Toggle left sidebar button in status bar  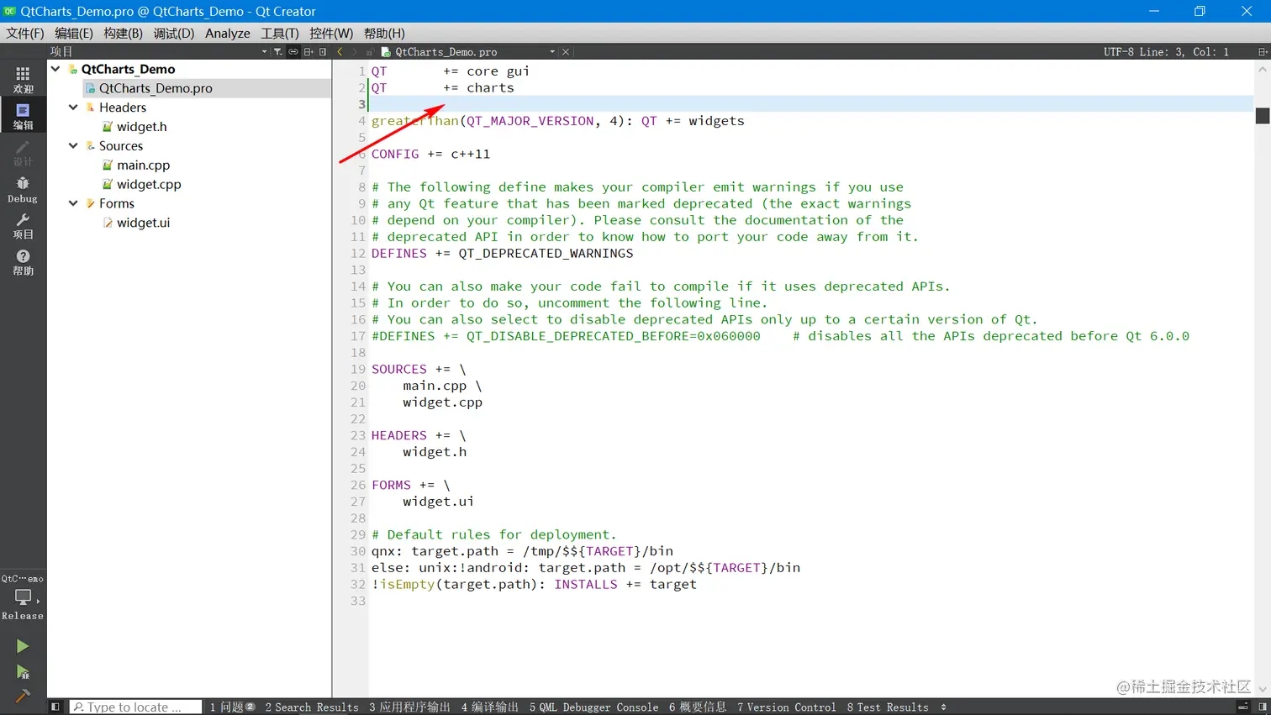55,707
